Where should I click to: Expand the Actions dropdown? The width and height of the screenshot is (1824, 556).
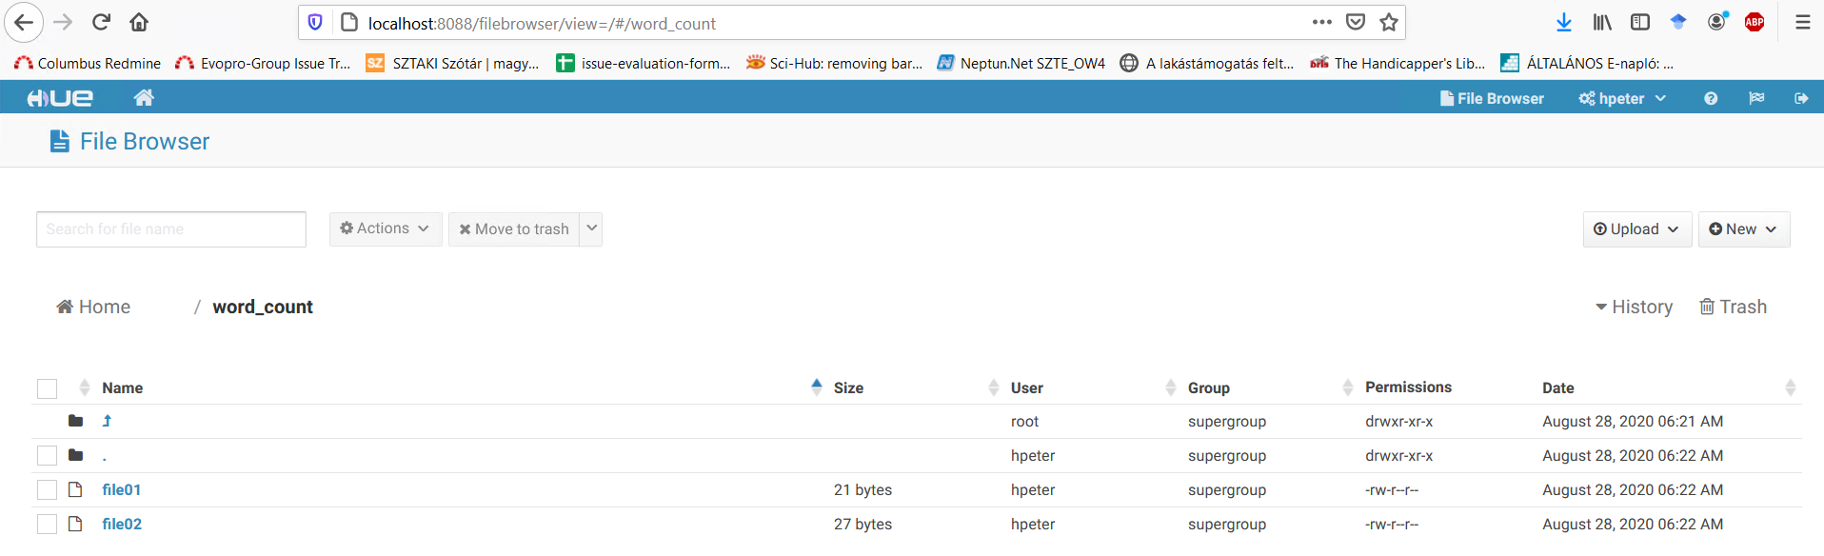(x=385, y=228)
